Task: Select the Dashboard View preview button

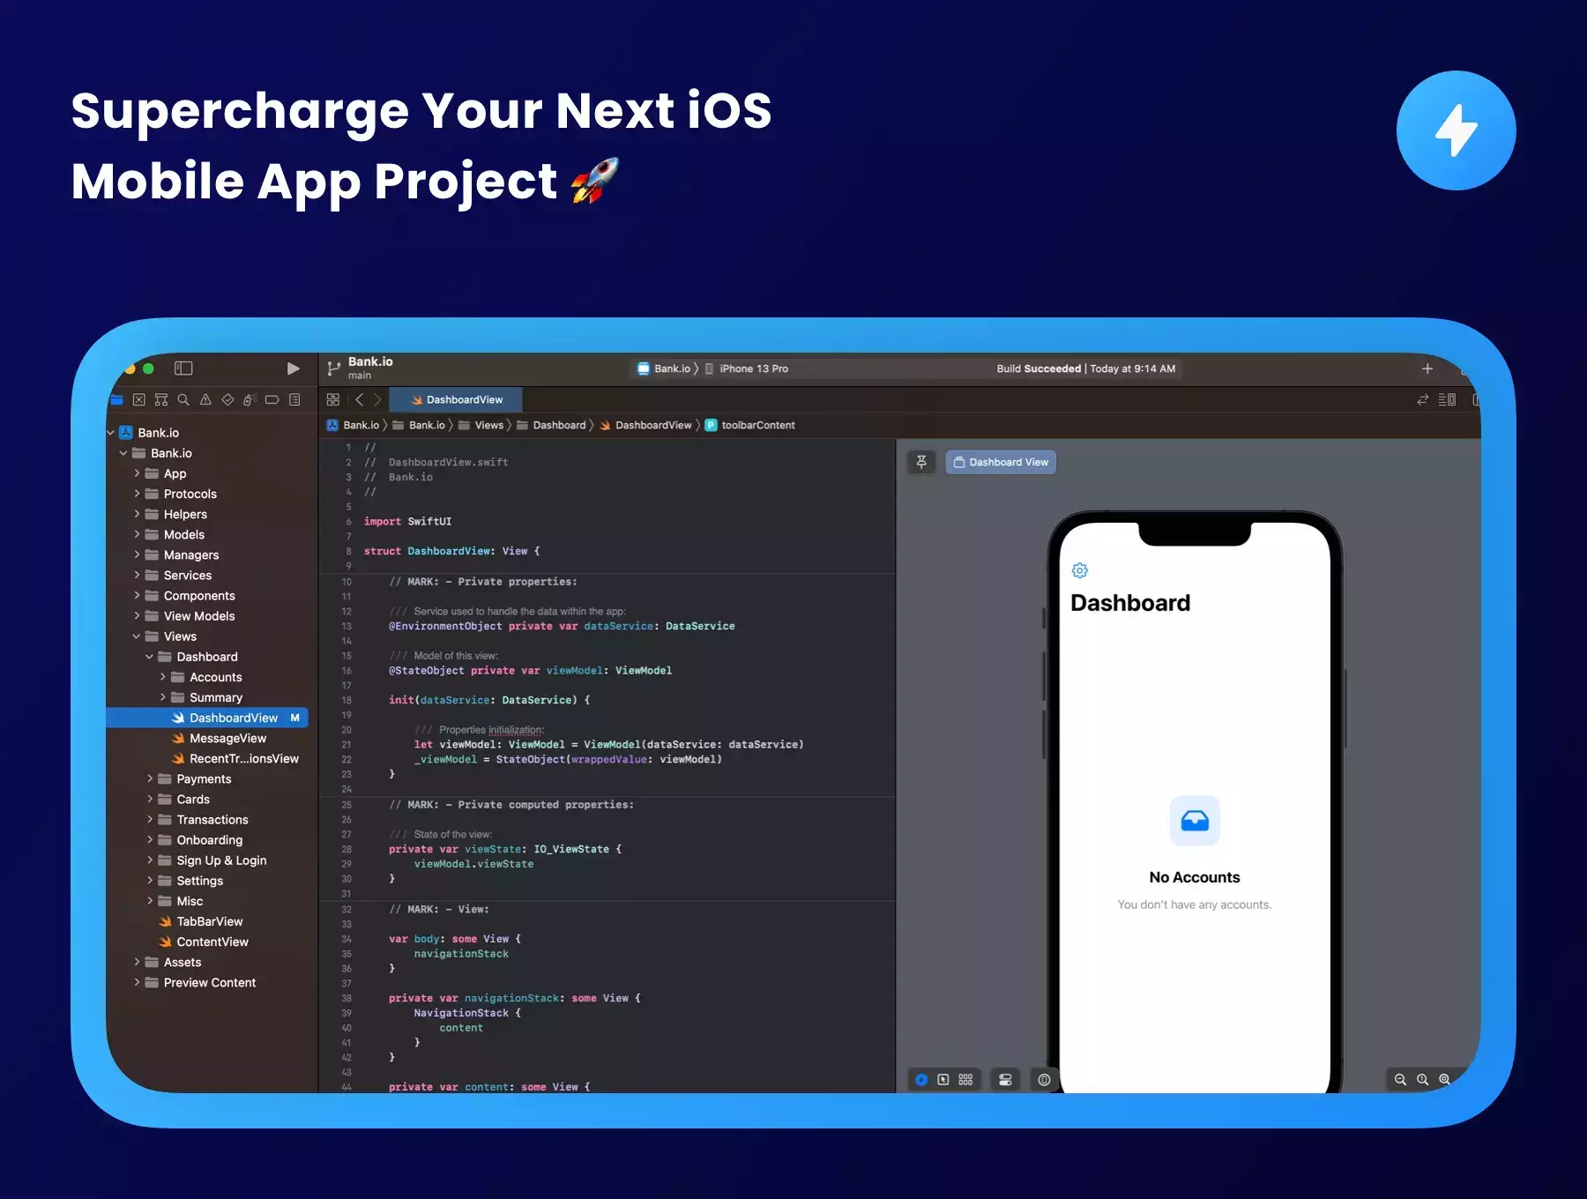Action: 1001,462
